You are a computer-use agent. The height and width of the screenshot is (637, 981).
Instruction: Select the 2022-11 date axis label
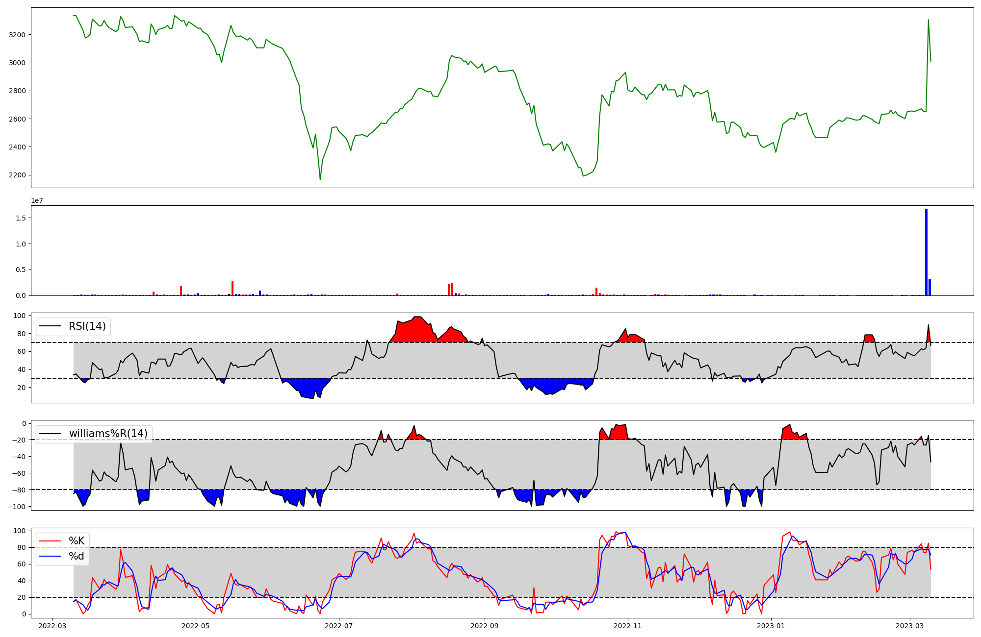click(x=628, y=626)
